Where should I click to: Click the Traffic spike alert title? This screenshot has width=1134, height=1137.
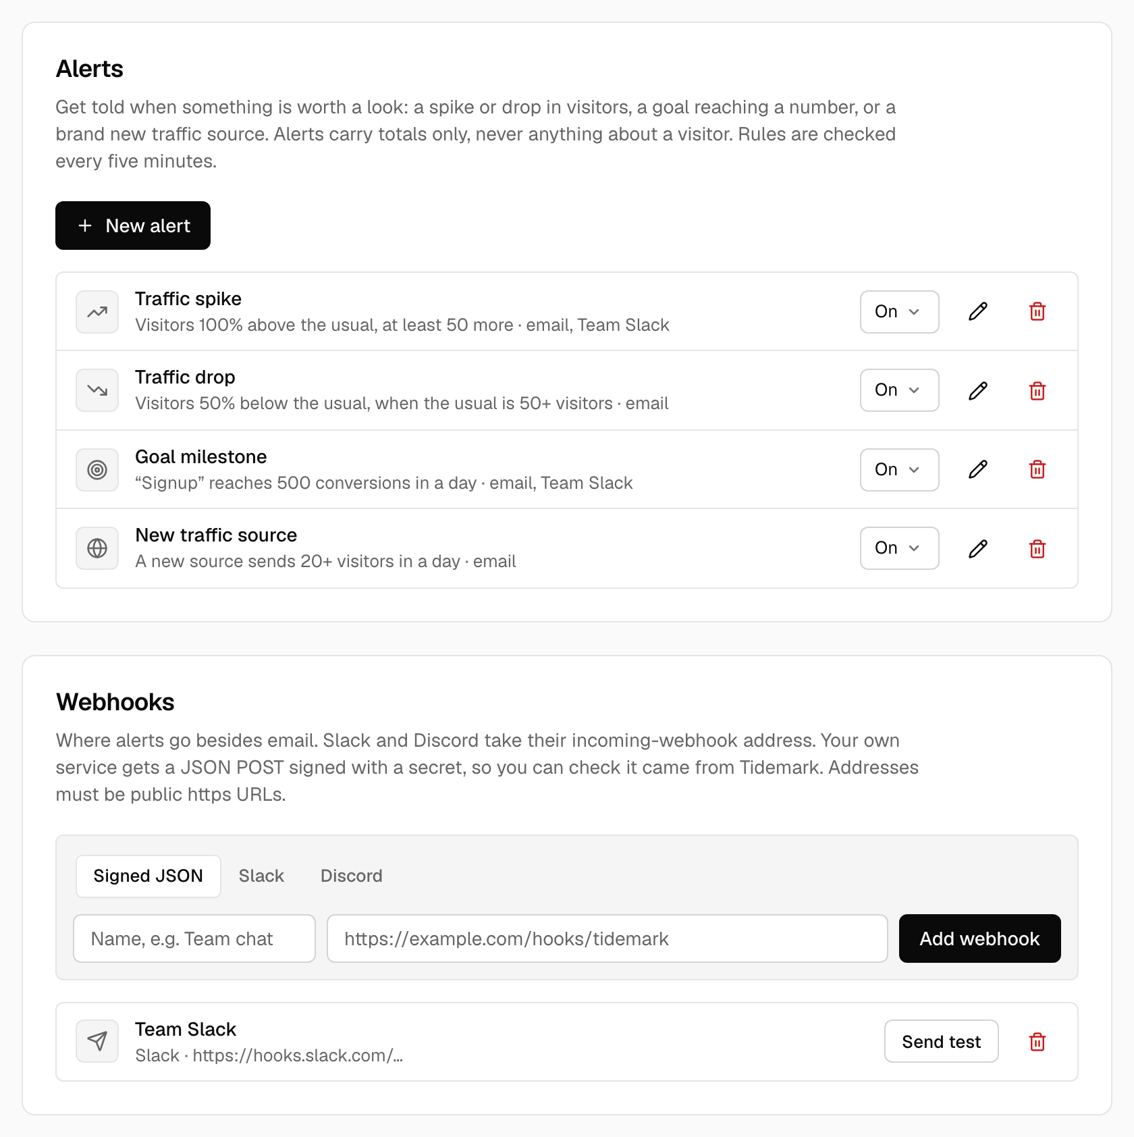188,298
